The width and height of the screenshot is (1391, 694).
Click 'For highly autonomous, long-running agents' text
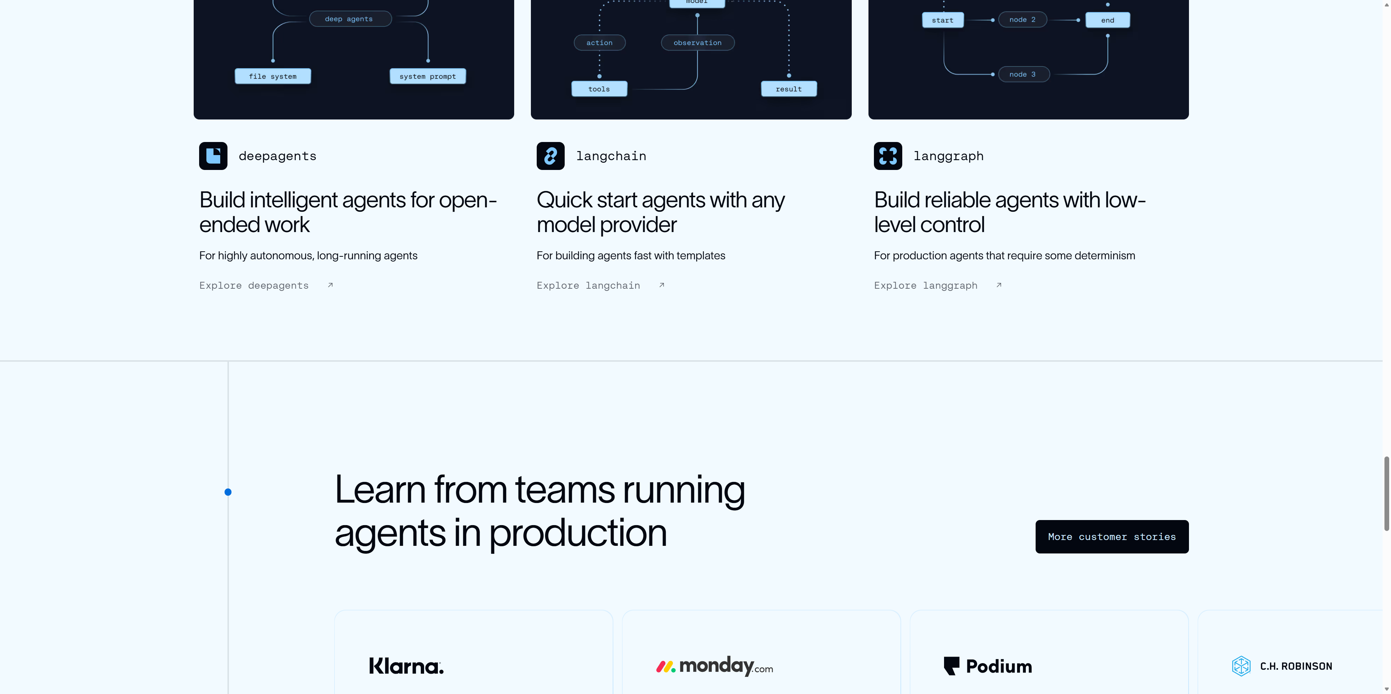(x=309, y=255)
